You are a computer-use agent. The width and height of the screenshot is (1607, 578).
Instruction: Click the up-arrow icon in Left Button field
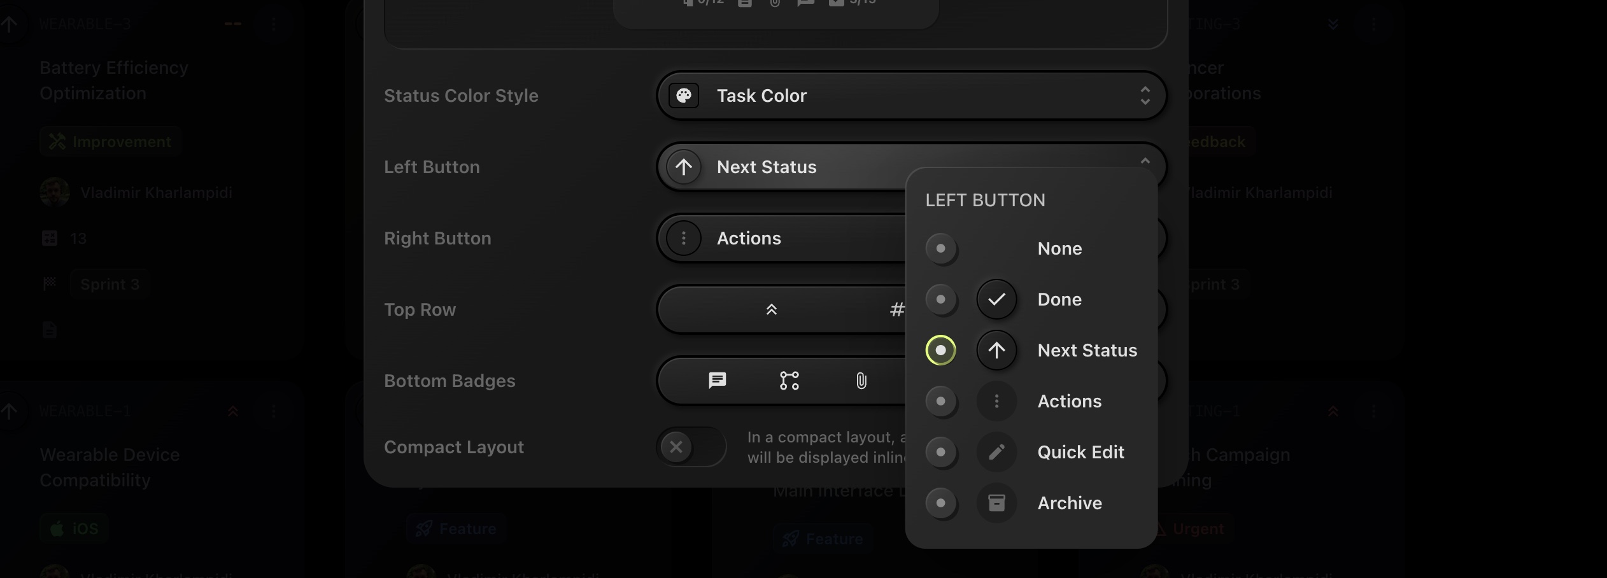tap(684, 167)
